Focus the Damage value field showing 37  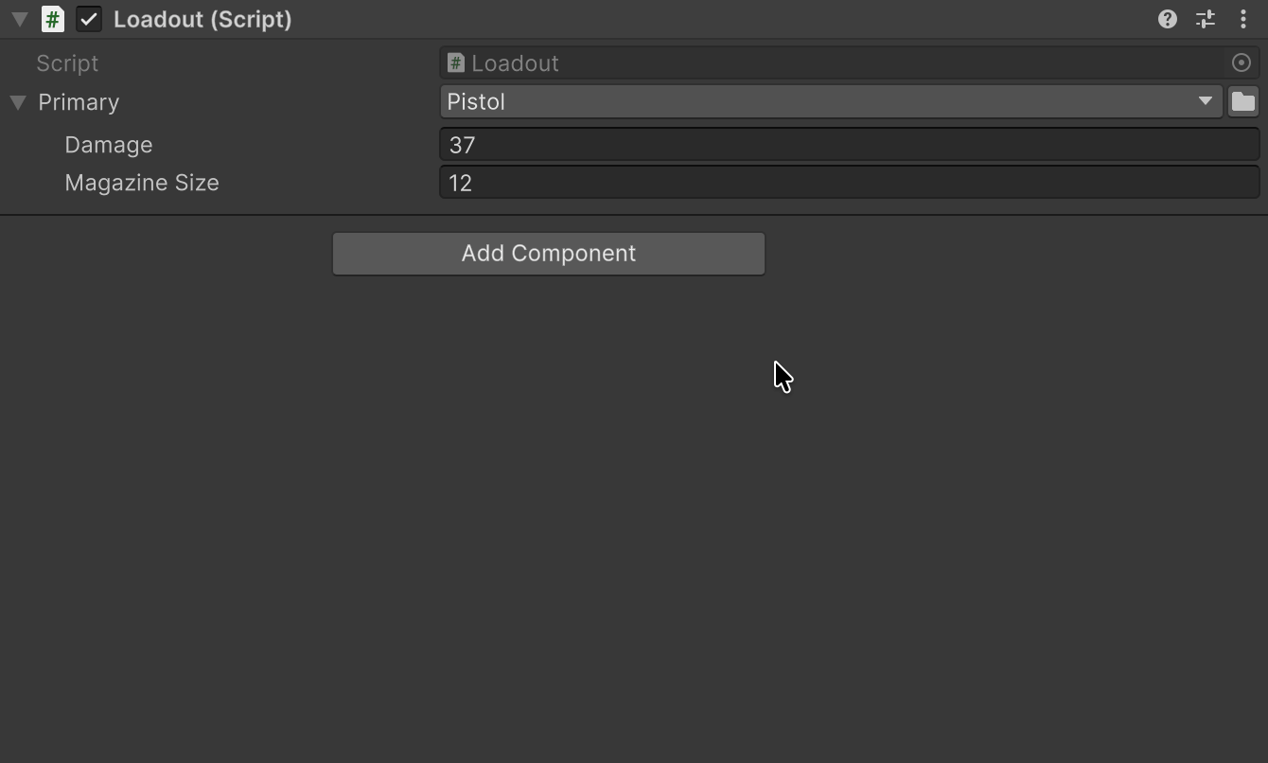pos(850,145)
